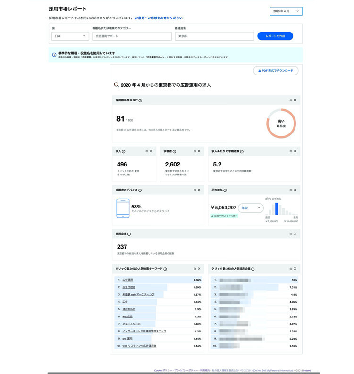Image resolution: width=354 pixels, height=374 pixels.
Task: Close the 採用難易度スコア card
Action: coord(295,100)
